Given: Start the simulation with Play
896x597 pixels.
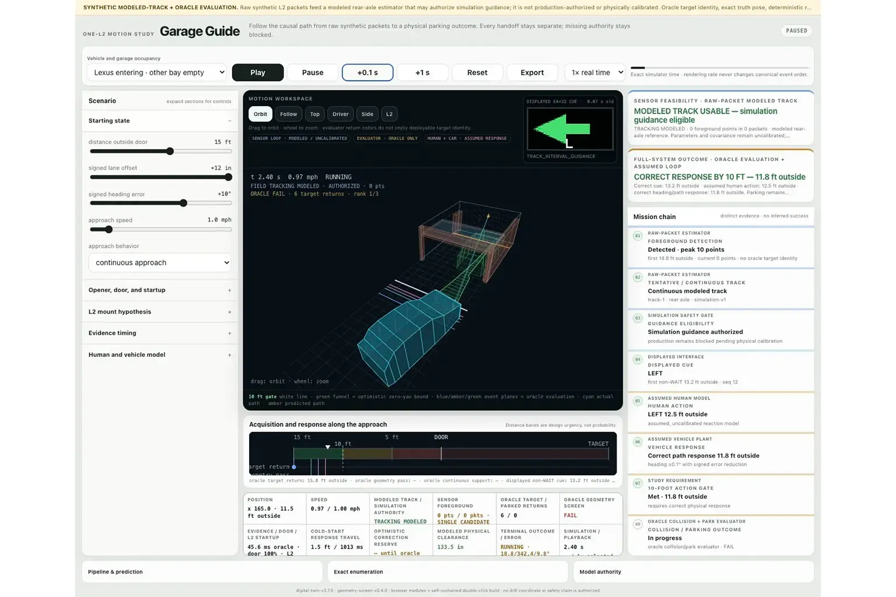Looking at the screenshot, I should 258,72.
